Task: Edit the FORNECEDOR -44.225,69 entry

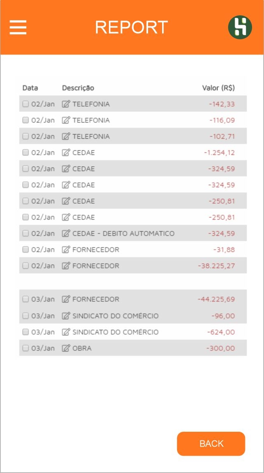Action: [66, 299]
